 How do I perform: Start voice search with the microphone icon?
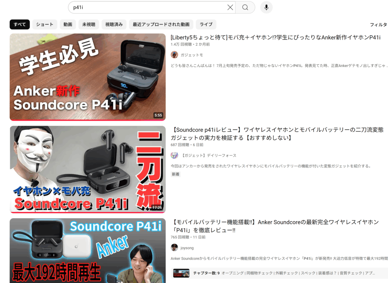[x=266, y=8]
